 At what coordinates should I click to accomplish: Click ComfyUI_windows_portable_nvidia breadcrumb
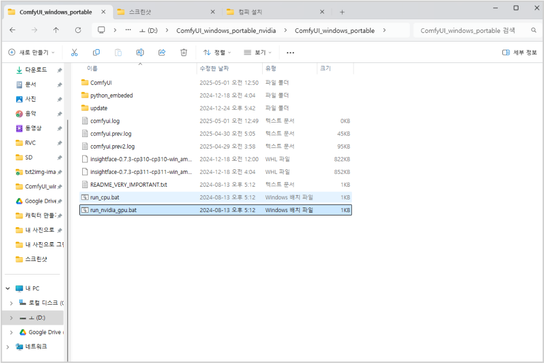tap(226, 31)
